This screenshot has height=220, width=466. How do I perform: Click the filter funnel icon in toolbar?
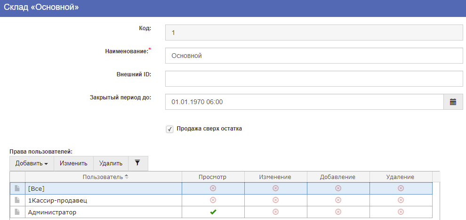137,163
